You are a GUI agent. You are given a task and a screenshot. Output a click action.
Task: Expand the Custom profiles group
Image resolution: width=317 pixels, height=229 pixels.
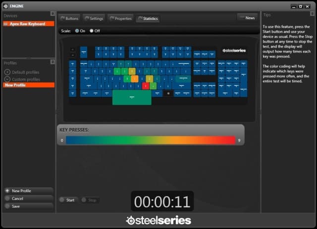coord(7,79)
